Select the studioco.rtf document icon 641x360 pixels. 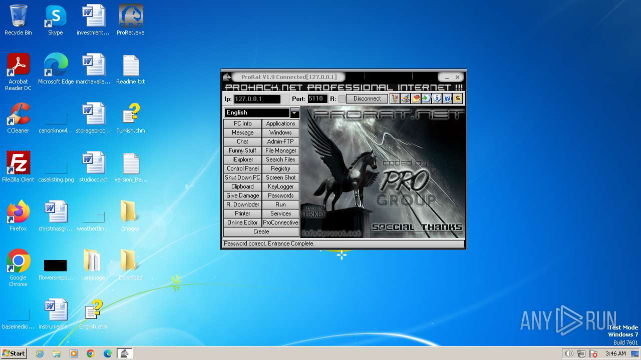tap(93, 167)
